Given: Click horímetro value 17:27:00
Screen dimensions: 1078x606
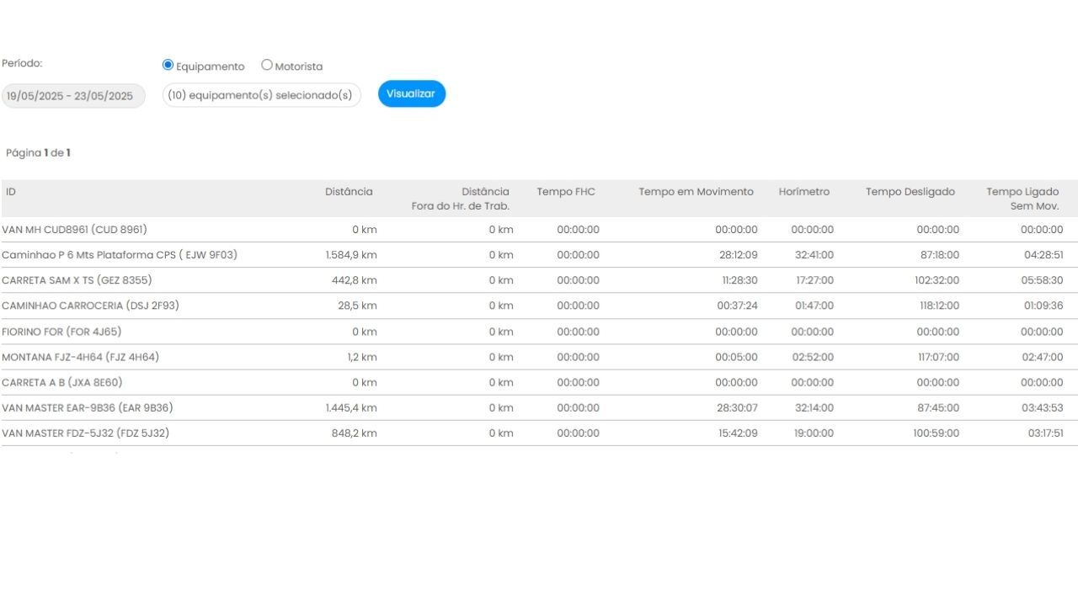Looking at the screenshot, I should point(815,280).
